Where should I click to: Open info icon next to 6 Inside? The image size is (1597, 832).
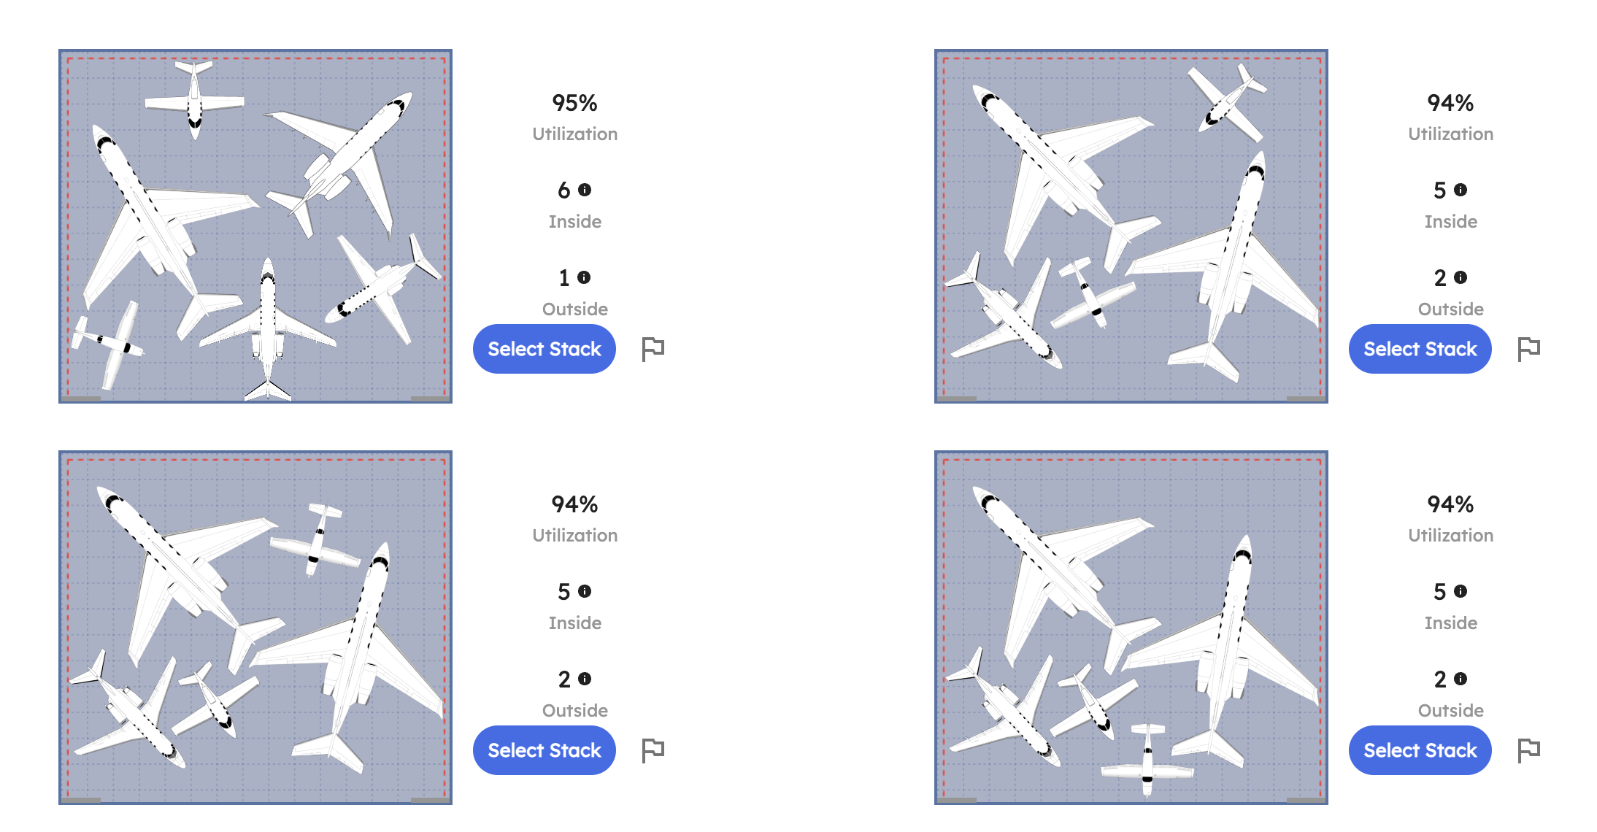(585, 190)
